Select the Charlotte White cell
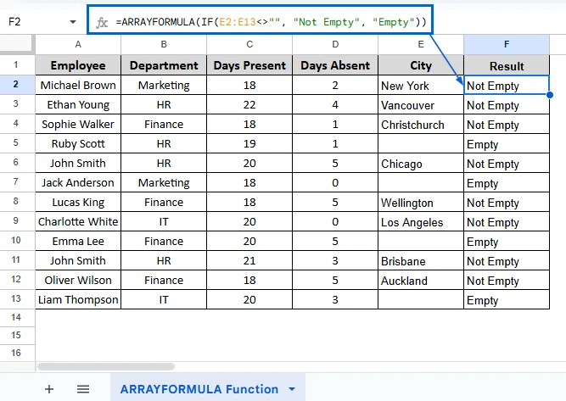Screen dimensions: 566x401 [x=78, y=221]
